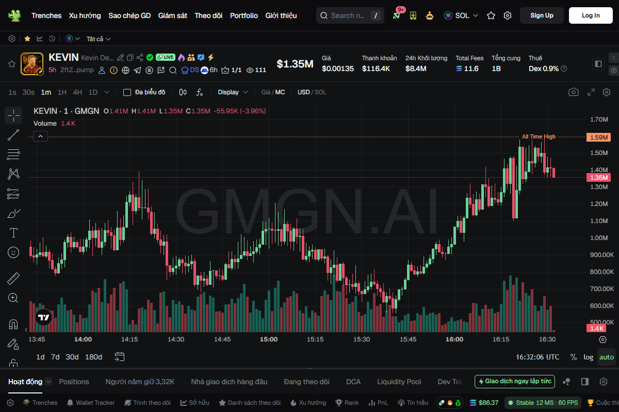Click the Sign Up button
The image size is (619, 412).
tap(542, 15)
